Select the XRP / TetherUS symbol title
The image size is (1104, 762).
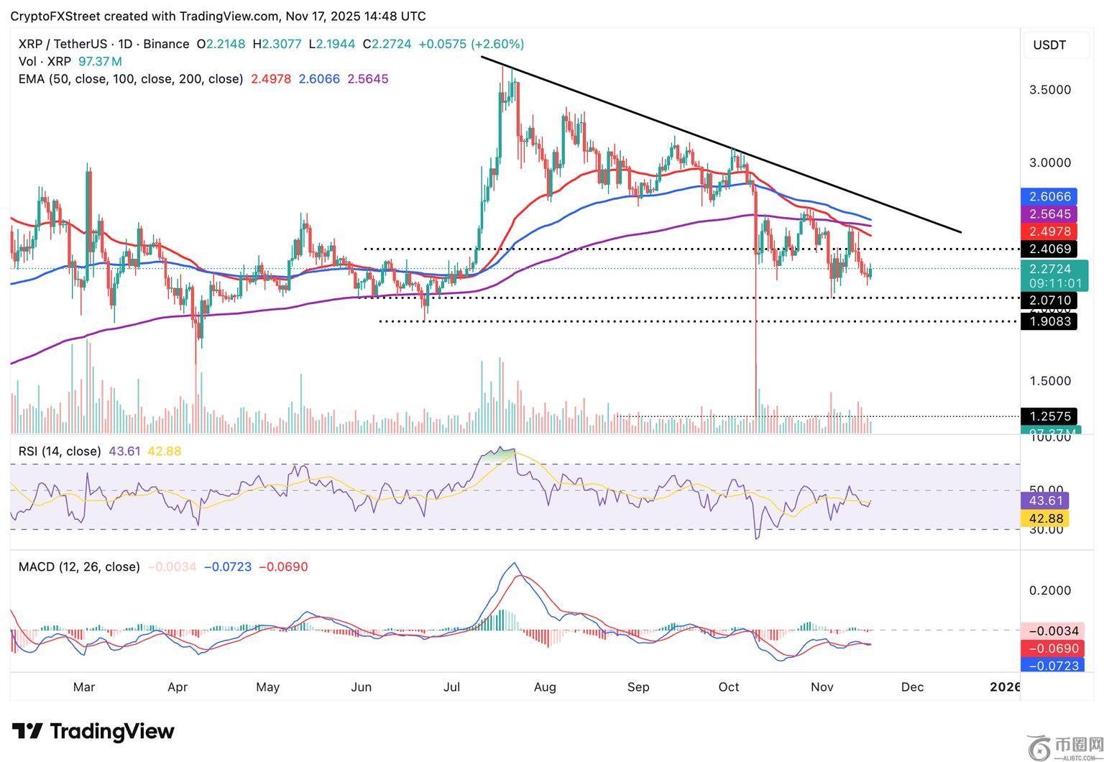pos(103,44)
